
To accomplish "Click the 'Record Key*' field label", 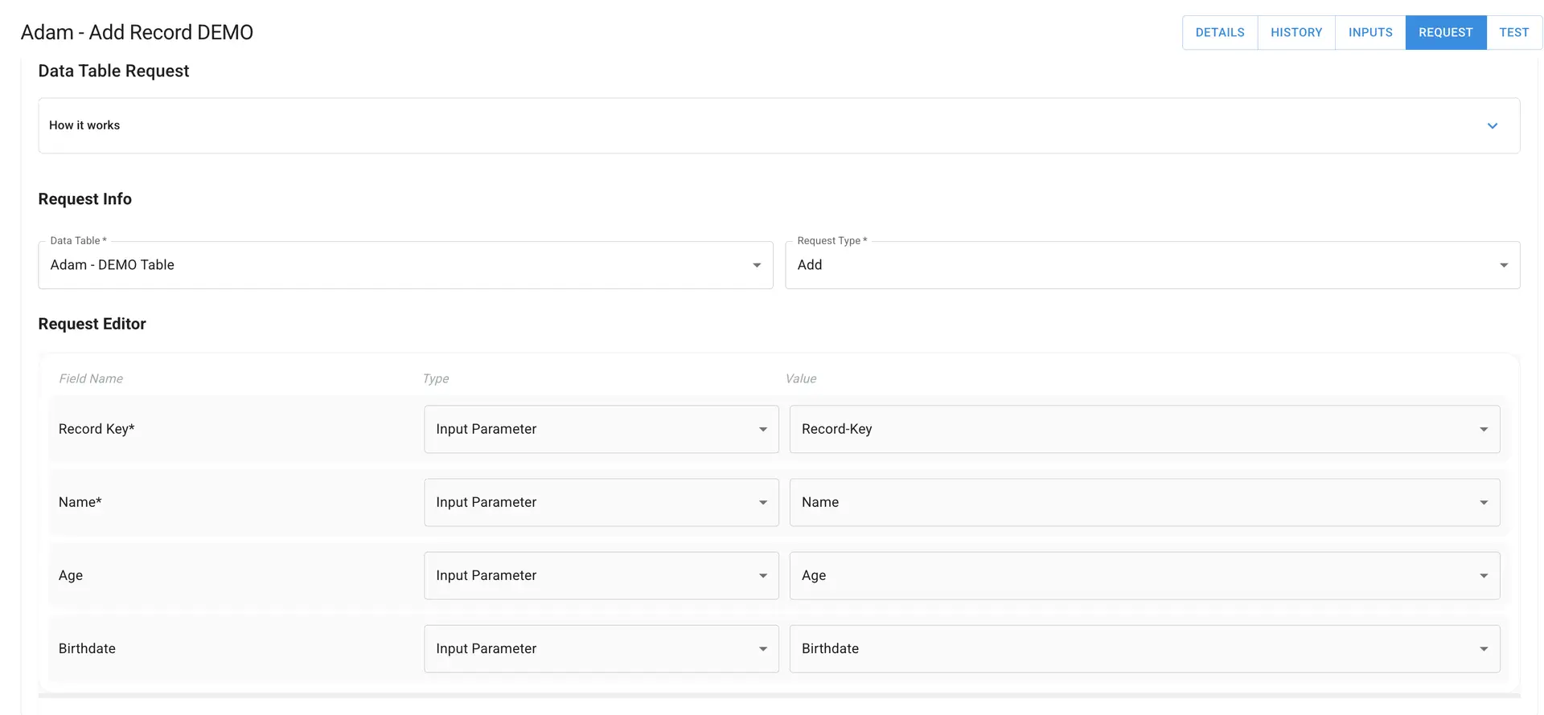I will click(x=96, y=429).
